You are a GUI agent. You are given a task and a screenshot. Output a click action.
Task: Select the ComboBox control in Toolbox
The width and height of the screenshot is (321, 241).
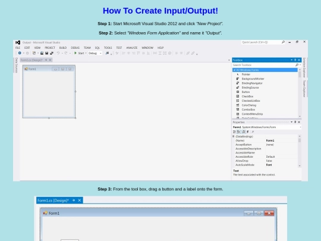265,109
